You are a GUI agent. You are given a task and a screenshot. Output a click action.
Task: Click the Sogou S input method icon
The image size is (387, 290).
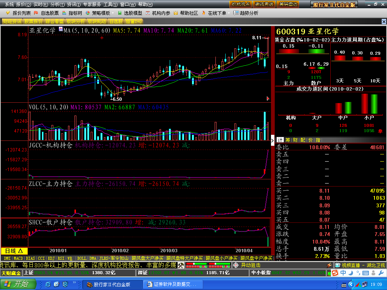pos(335,273)
